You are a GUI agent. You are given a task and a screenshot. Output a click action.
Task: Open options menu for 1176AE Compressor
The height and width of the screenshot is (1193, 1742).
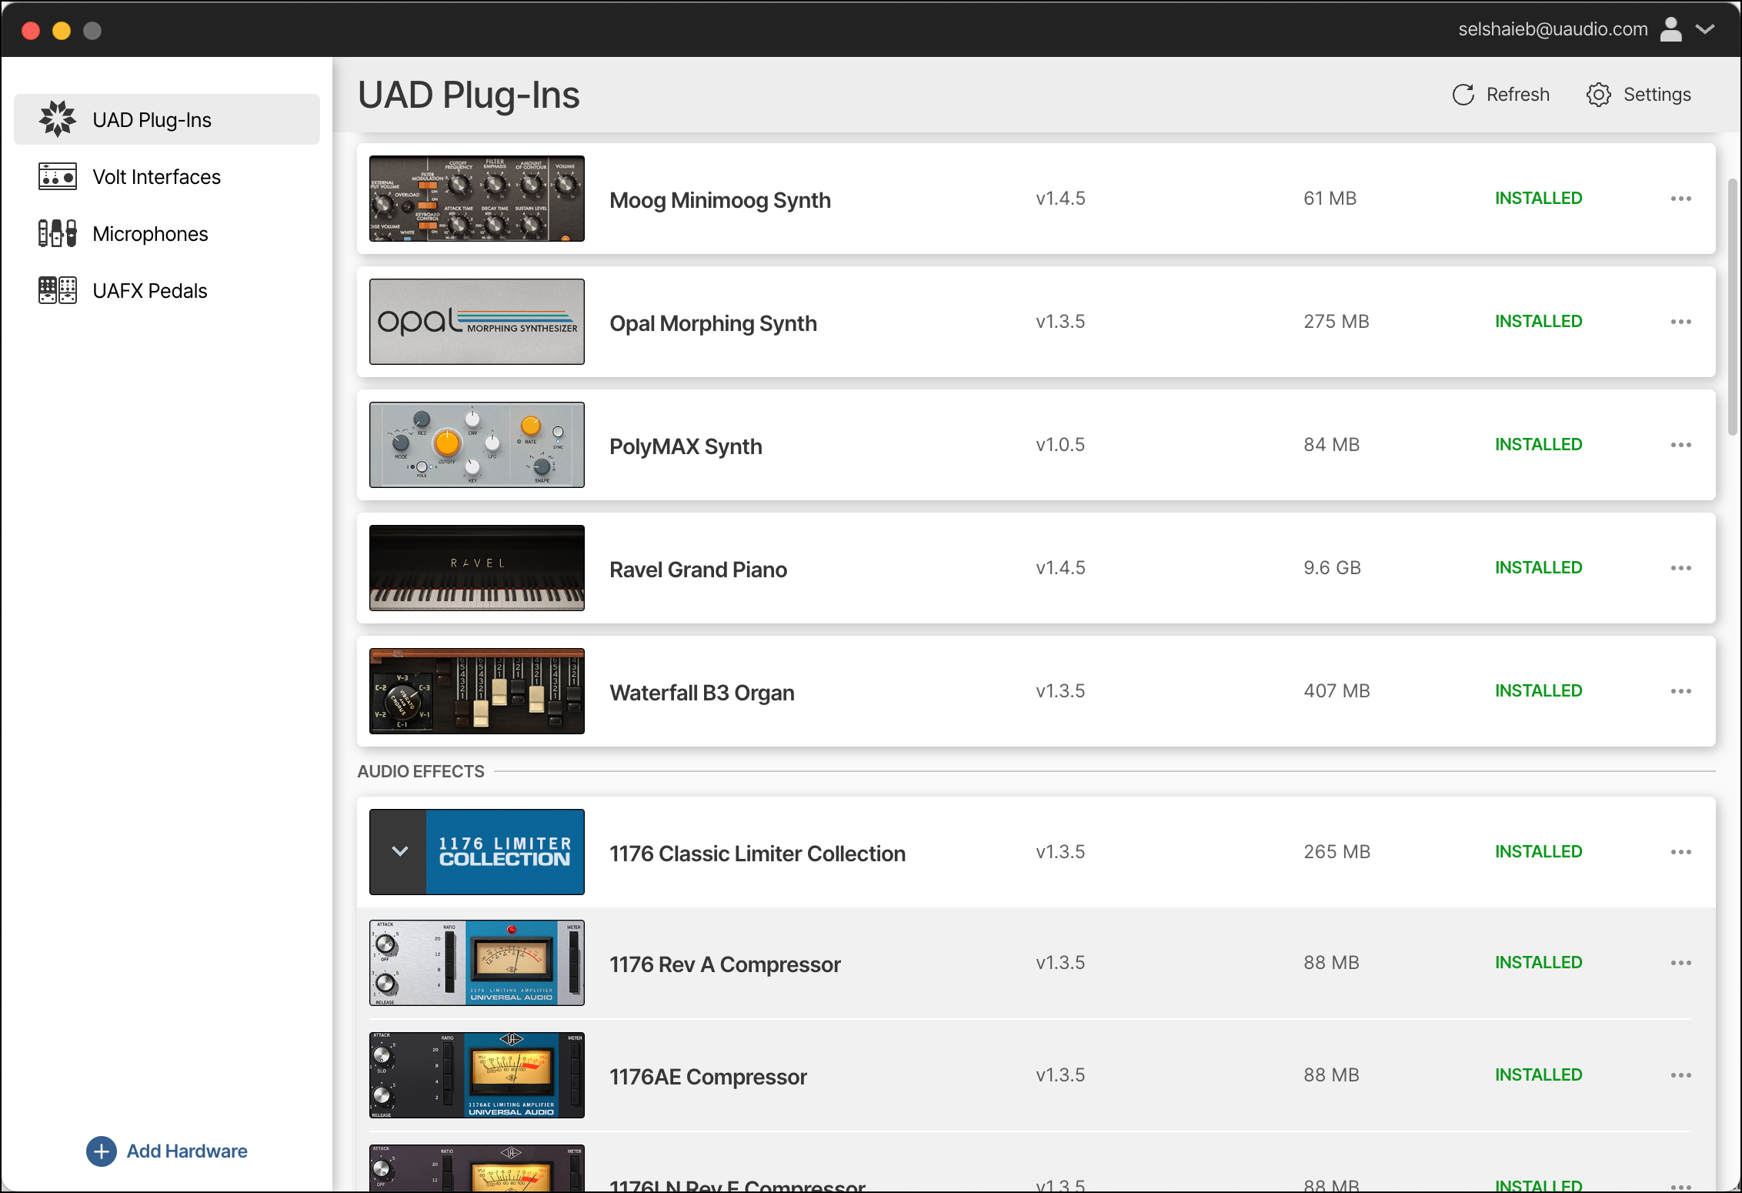pos(1681,1075)
